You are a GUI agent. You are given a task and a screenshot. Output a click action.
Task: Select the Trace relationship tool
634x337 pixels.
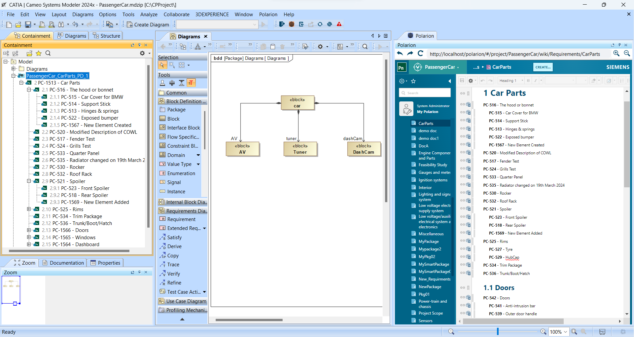[172, 264]
